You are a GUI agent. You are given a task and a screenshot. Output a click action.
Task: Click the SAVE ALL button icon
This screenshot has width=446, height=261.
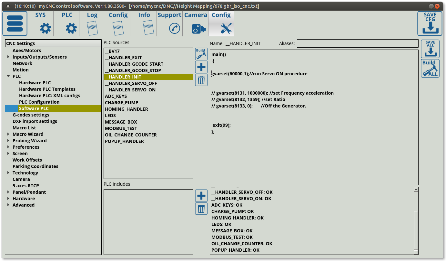[430, 49]
